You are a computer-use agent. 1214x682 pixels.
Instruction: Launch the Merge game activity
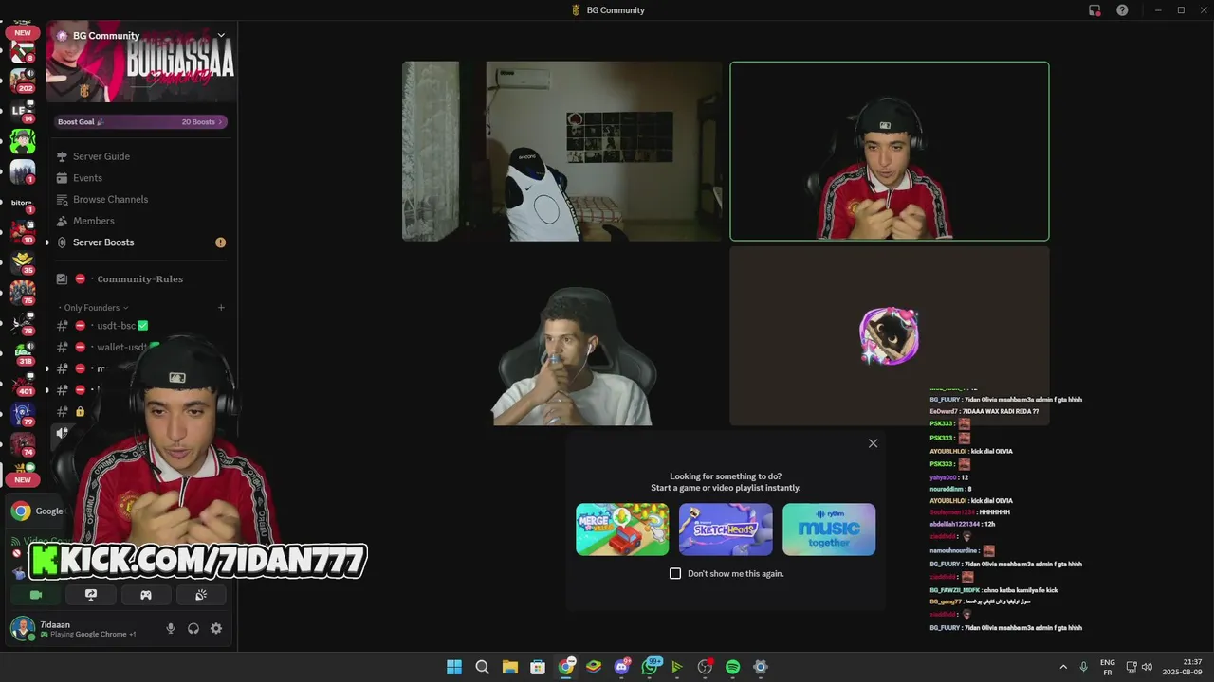pos(622,529)
